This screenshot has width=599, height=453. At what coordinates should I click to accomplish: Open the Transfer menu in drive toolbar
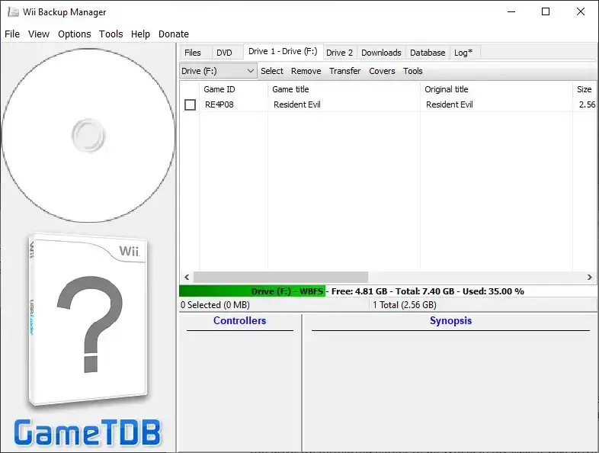(345, 71)
